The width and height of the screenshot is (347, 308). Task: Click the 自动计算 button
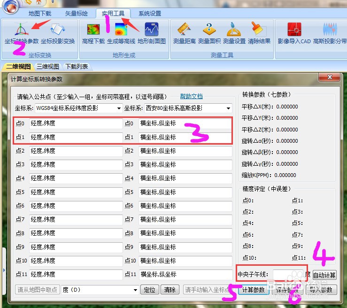click(x=324, y=275)
